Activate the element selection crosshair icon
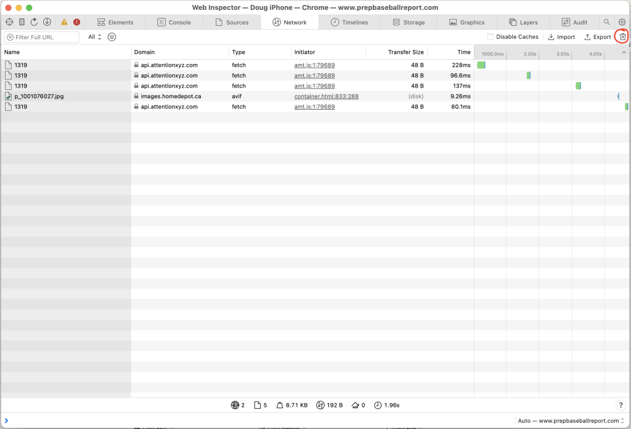Image resolution: width=631 pixels, height=429 pixels. [x=9, y=22]
